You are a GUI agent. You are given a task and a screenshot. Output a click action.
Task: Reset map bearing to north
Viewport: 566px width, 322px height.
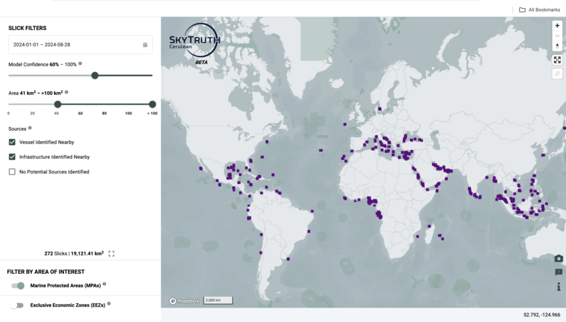coord(557,46)
